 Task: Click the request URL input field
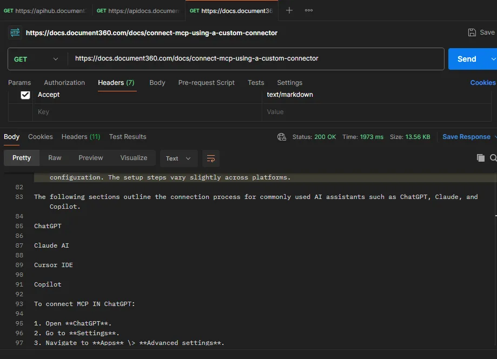tap(256, 59)
